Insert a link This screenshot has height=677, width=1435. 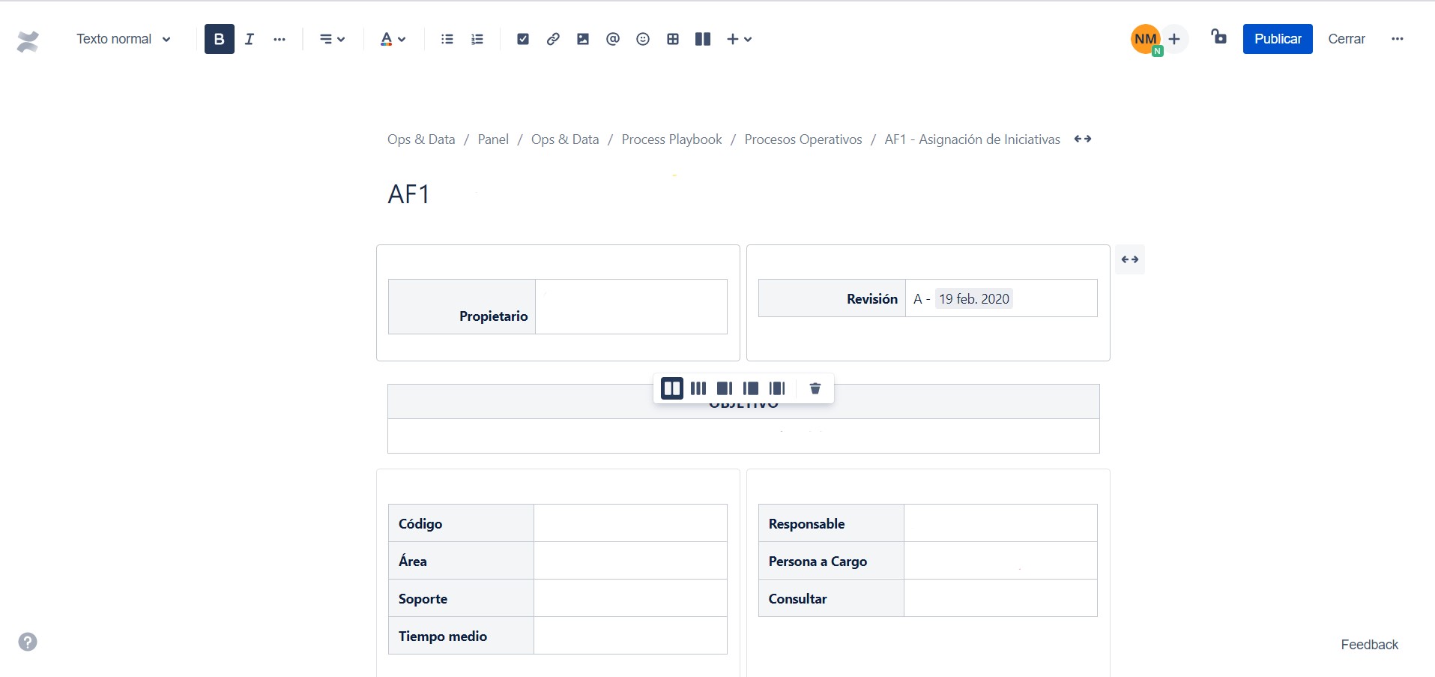pos(552,39)
